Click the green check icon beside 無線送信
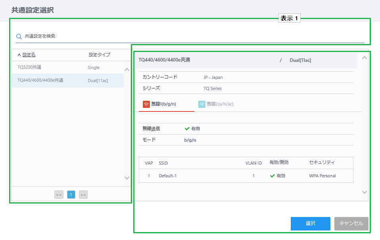This screenshot has width=380, height=240. tap(187, 129)
